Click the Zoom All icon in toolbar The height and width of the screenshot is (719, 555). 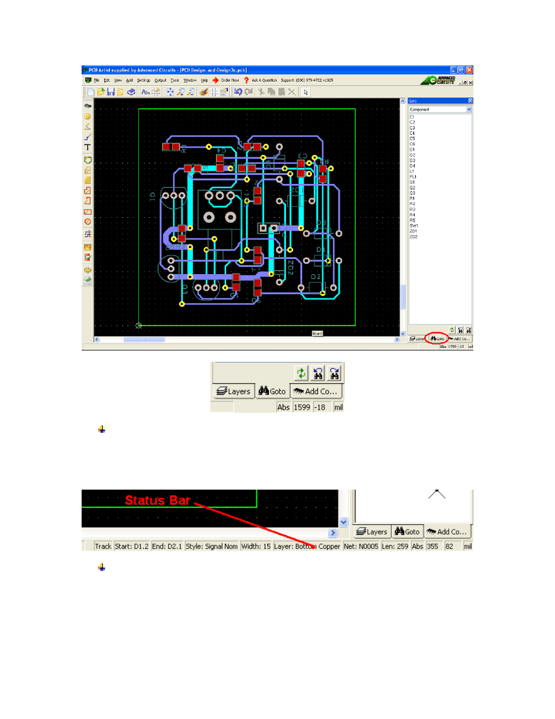pyautogui.click(x=170, y=92)
